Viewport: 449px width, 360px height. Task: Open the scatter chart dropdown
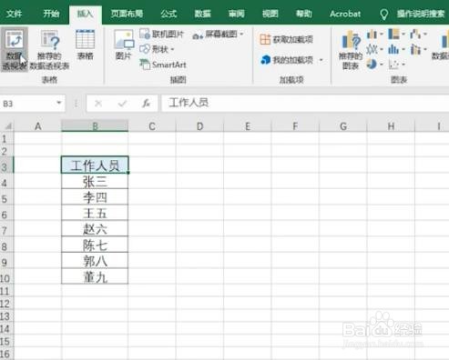(396, 64)
